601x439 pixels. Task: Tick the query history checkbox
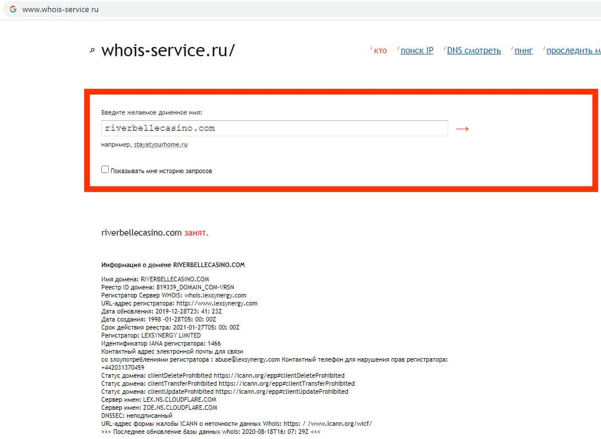click(105, 170)
